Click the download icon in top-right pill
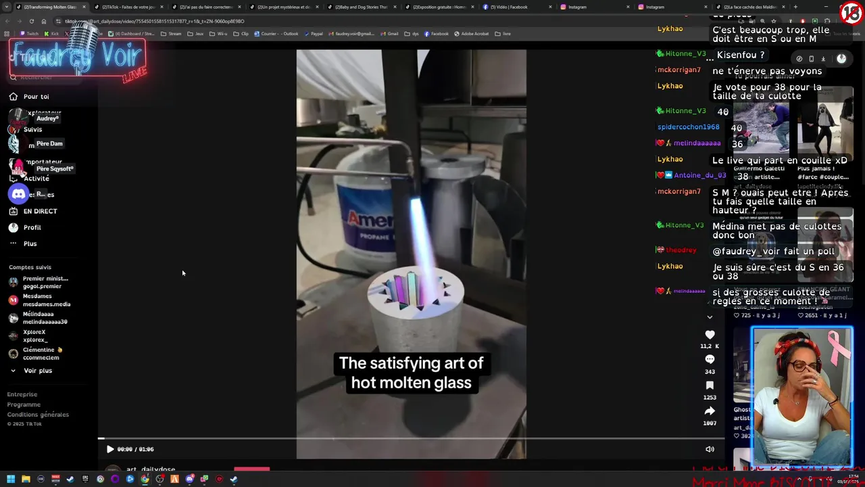Screen dimensions: 865x487 tap(823, 59)
